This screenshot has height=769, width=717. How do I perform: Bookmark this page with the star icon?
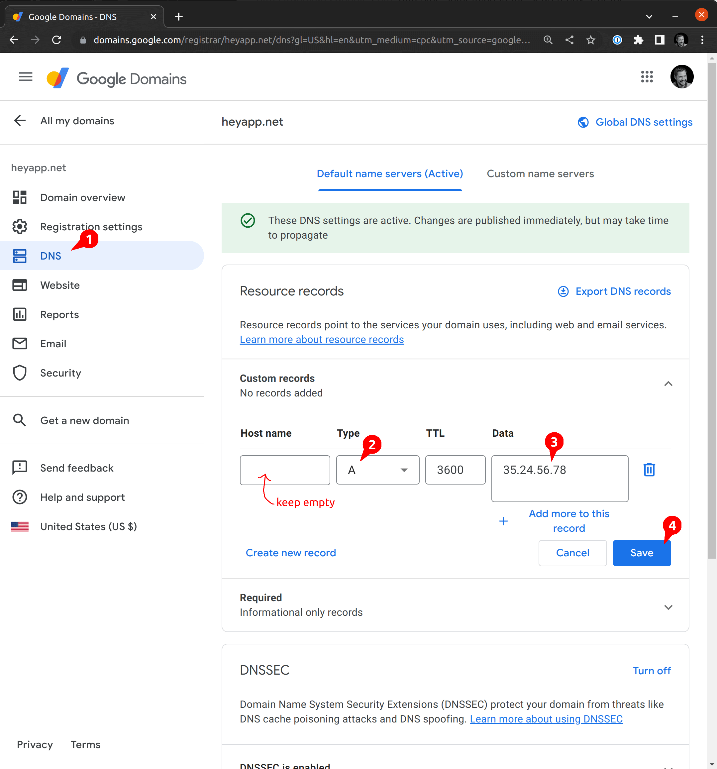coord(590,40)
